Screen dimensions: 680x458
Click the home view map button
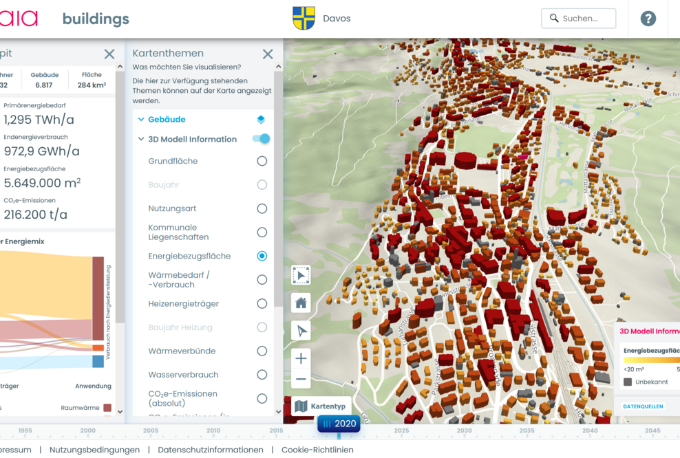point(301,303)
